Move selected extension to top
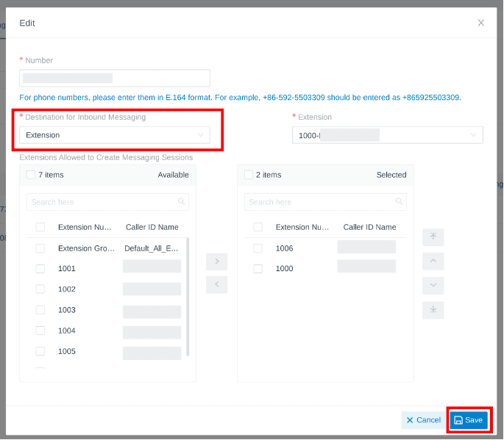504x440 pixels. tap(433, 237)
